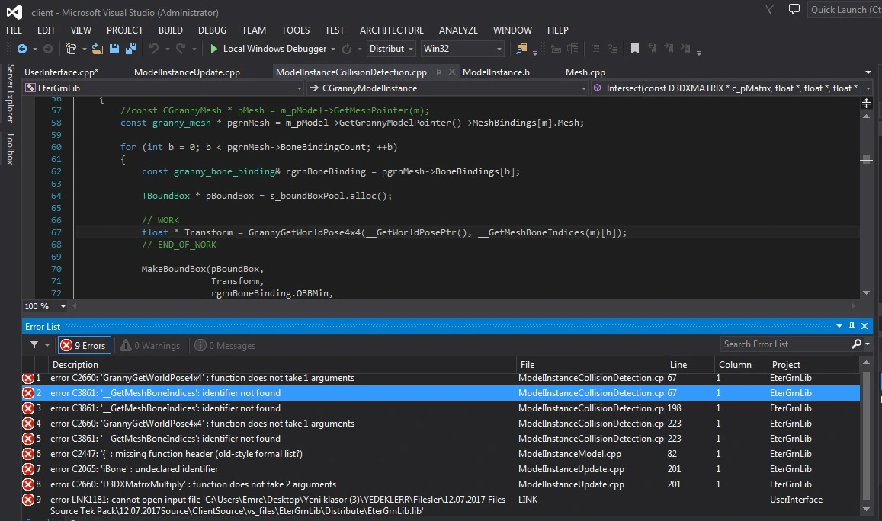882x521 pixels.
Task: Toggle bookmark using the bookmark icon
Action: 634,49
